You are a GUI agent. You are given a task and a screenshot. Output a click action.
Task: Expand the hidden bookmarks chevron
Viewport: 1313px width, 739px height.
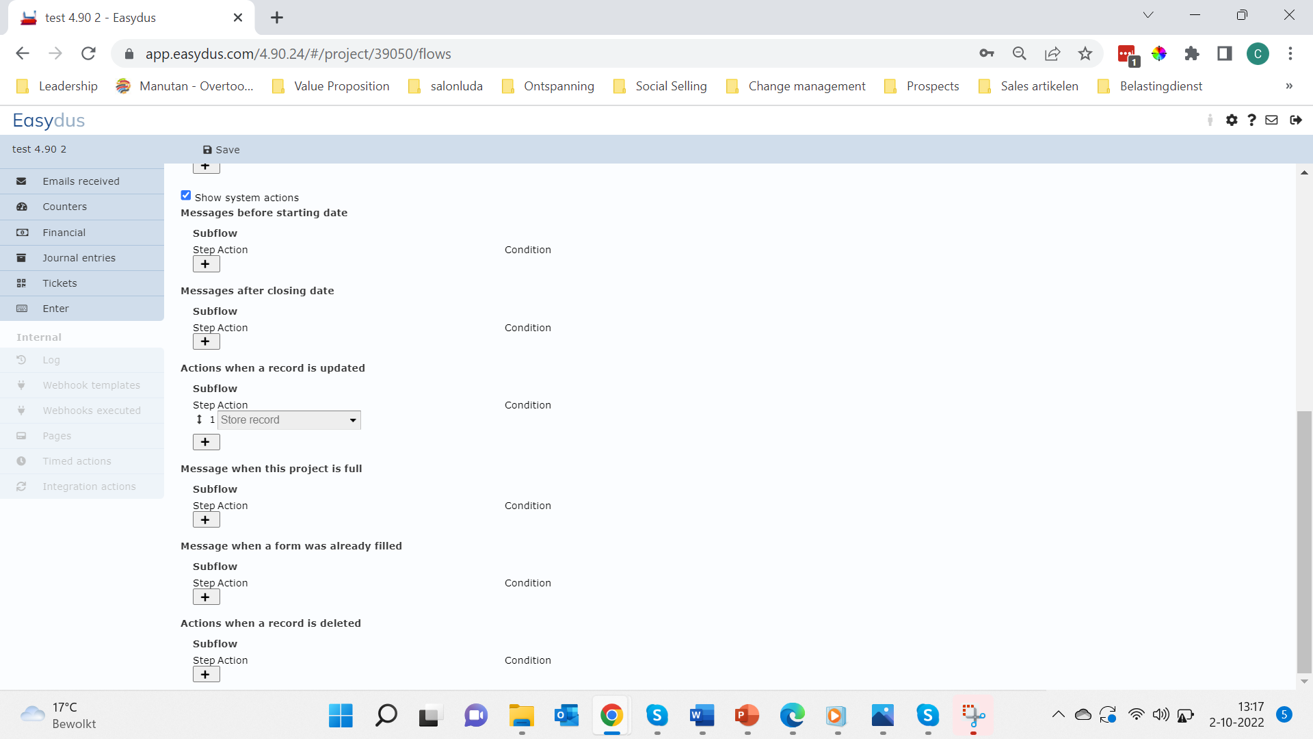point(1289,86)
